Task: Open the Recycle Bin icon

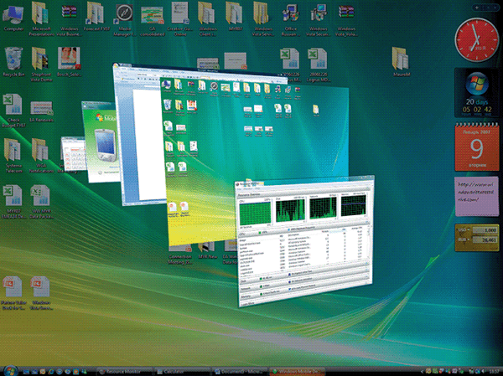Action: 13,62
